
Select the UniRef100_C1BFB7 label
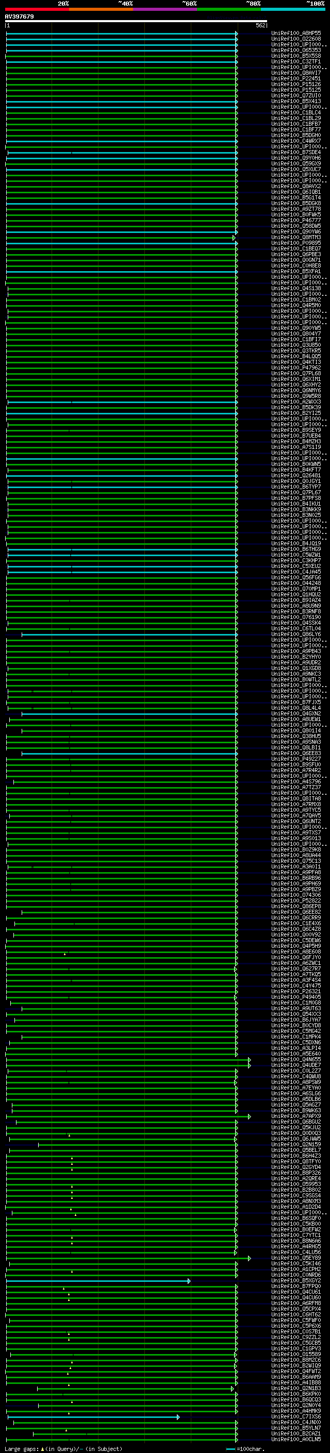296,124
